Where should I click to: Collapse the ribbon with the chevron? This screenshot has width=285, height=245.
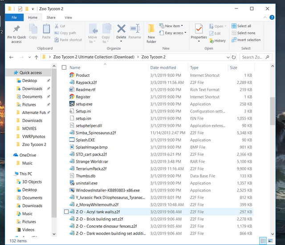coord(265,17)
